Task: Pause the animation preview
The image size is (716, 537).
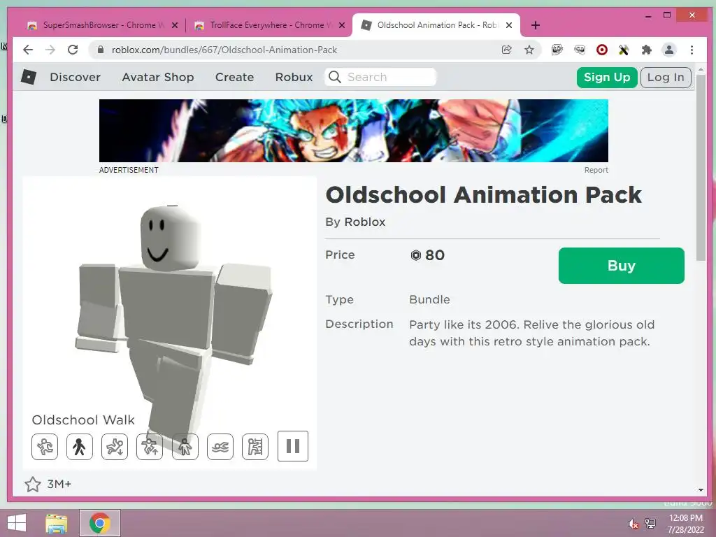Action: coord(293,445)
